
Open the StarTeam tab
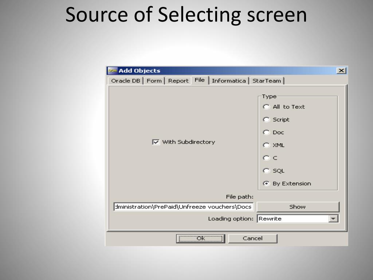point(267,81)
